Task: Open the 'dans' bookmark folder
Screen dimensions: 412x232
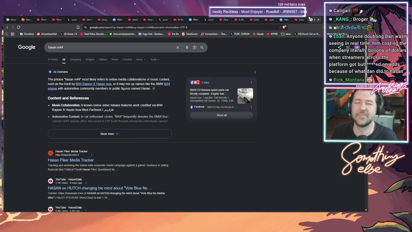Action: pyautogui.click(x=286, y=34)
